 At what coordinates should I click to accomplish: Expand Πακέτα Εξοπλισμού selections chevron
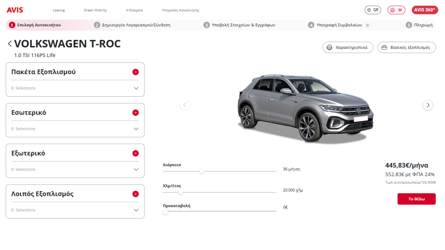click(x=136, y=88)
